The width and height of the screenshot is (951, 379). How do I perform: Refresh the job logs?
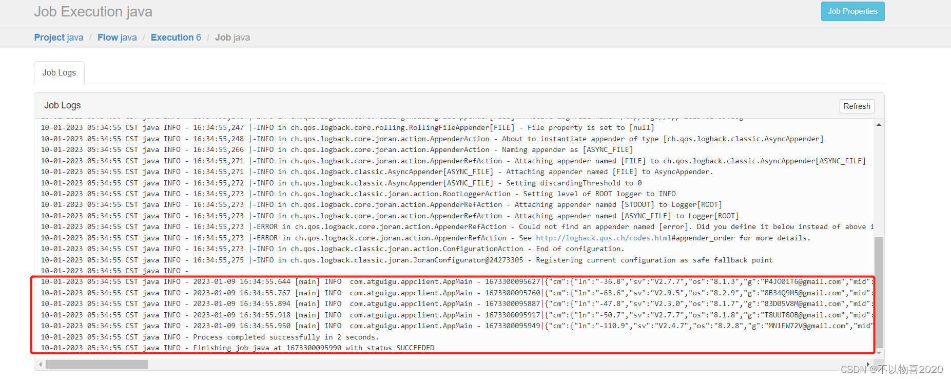(857, 106)
